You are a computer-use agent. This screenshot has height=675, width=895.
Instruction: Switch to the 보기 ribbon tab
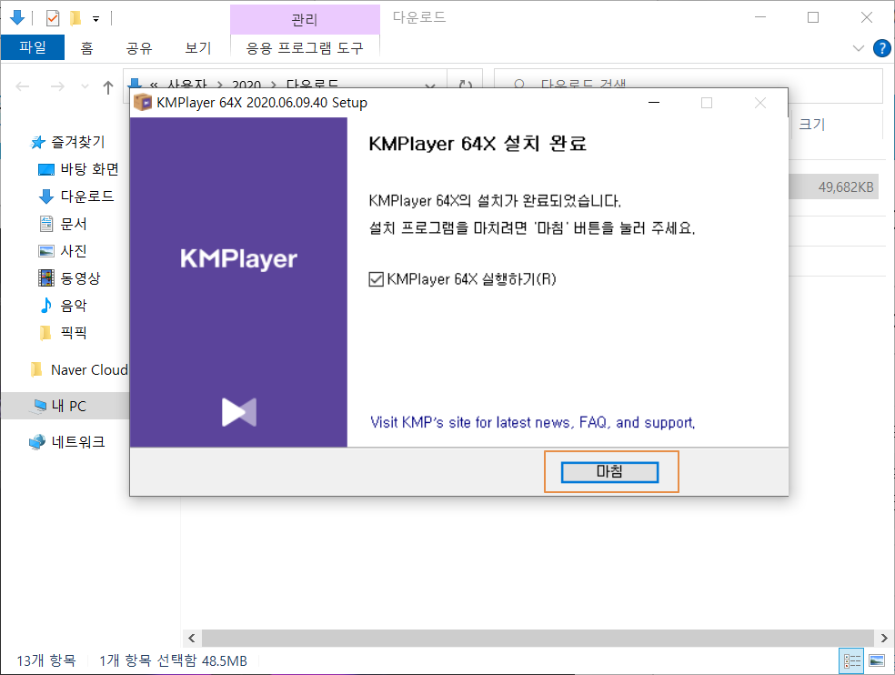(x=198, y=48)
